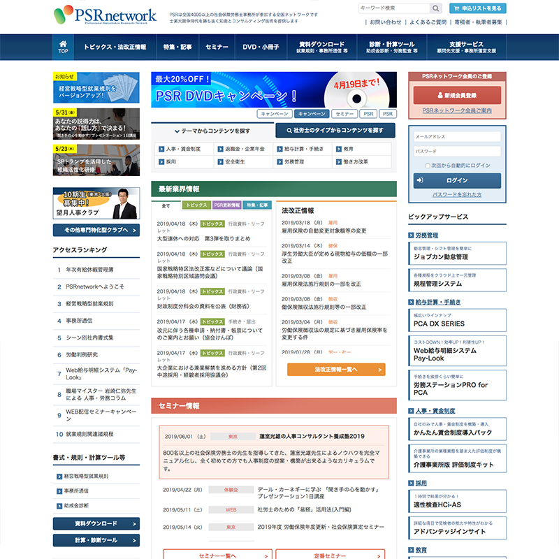Open その他専門特化型クラブへ button
559x559 pixels.
pos(96,231)
